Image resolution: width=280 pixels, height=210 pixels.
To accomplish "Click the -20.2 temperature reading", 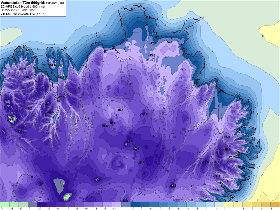I will point(18,131).
